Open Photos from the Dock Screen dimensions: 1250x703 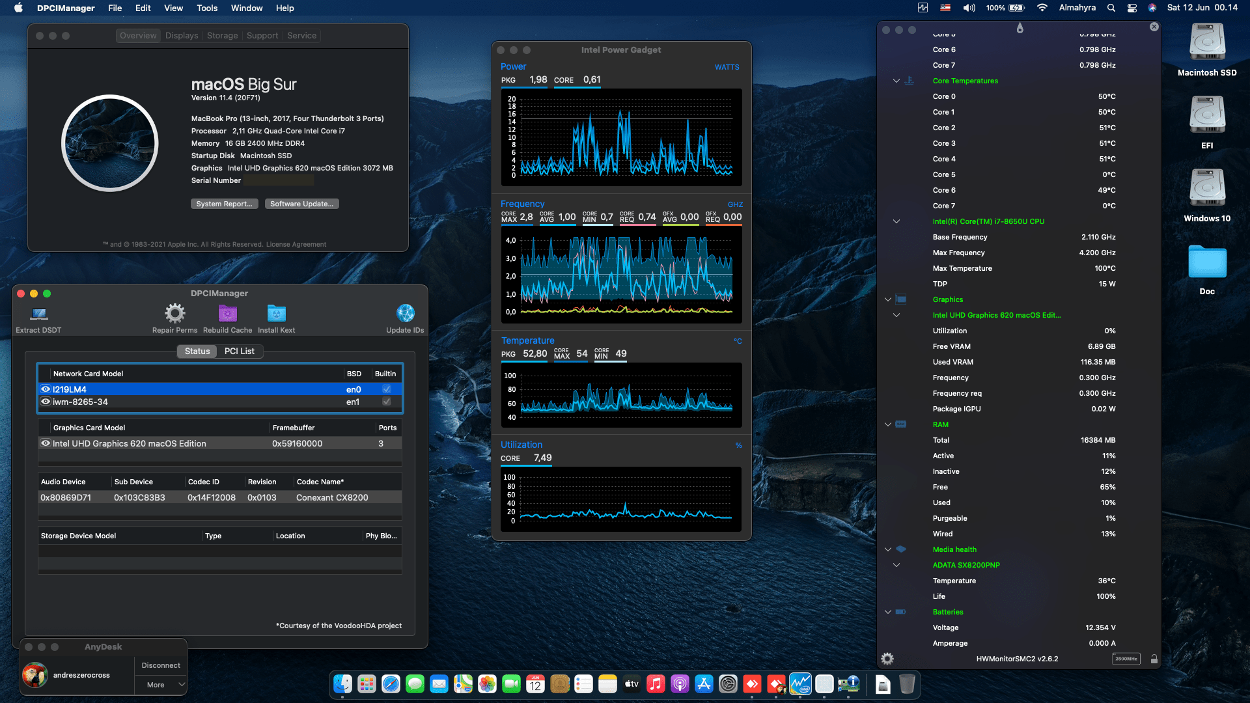[x=487, y=684]
